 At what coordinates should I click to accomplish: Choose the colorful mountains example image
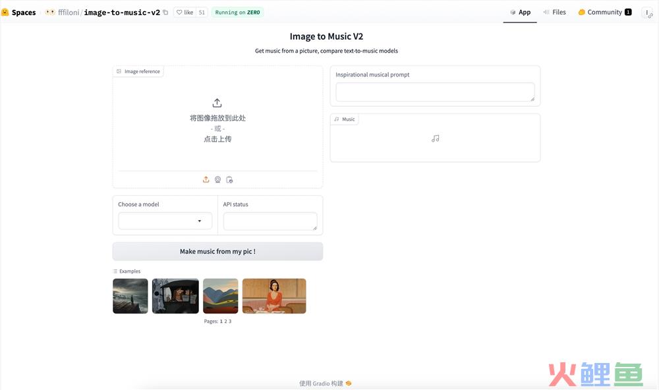(x=221, y=296)
